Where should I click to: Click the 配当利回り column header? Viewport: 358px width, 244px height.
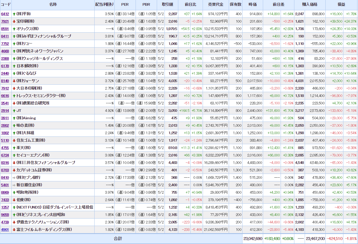tap(104, 5)
